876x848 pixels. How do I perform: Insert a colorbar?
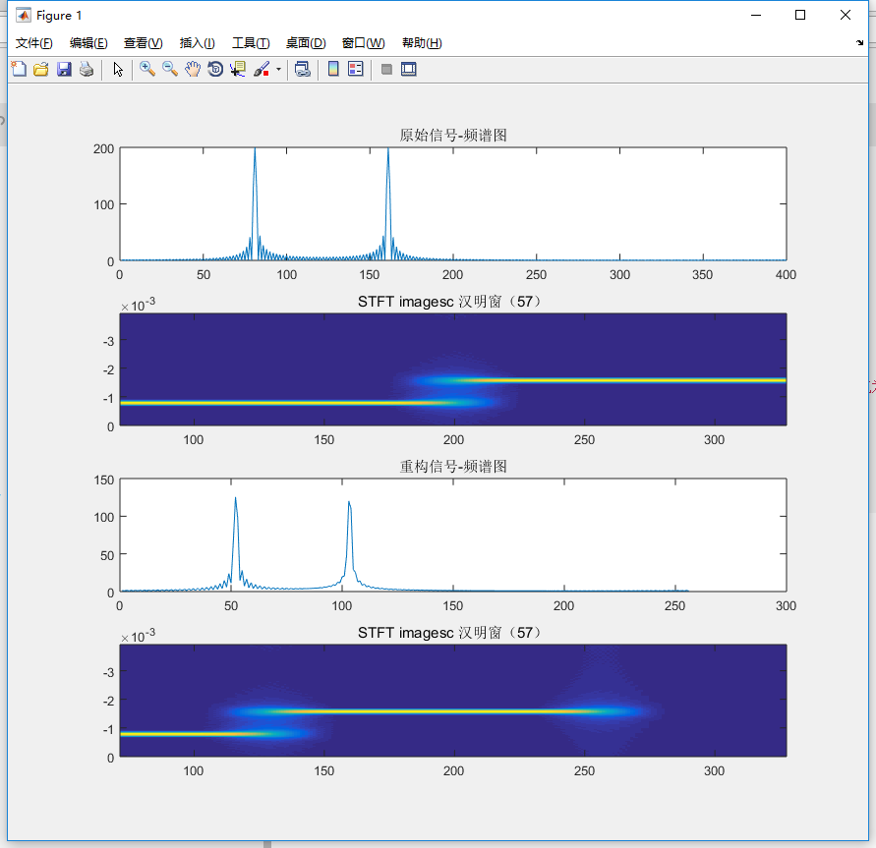click(x=331, y=69)
